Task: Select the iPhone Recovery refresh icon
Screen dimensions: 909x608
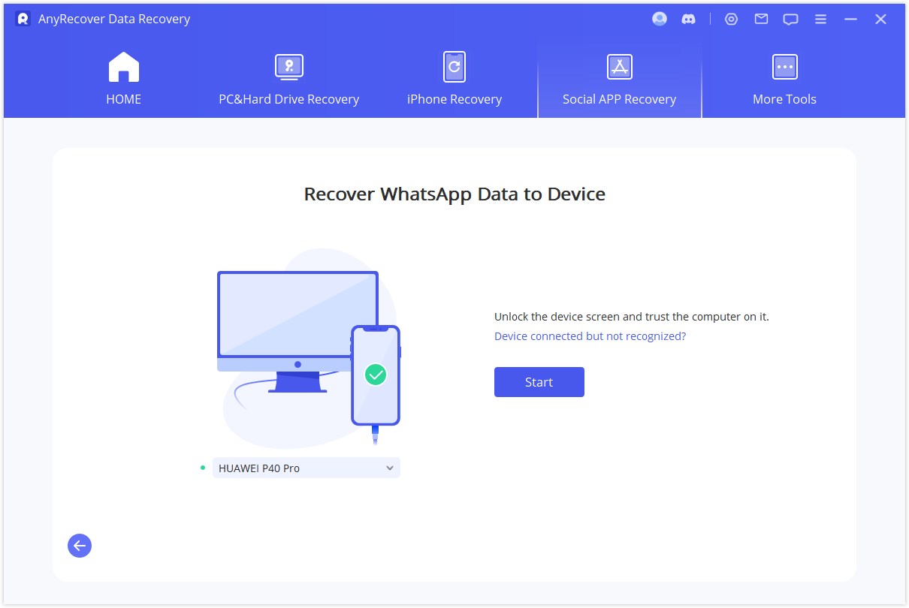Action: [x=454, y=67]
